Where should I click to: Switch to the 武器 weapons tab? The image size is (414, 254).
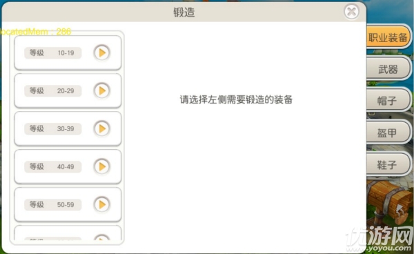pyautogui.click(x=388, y=69)
